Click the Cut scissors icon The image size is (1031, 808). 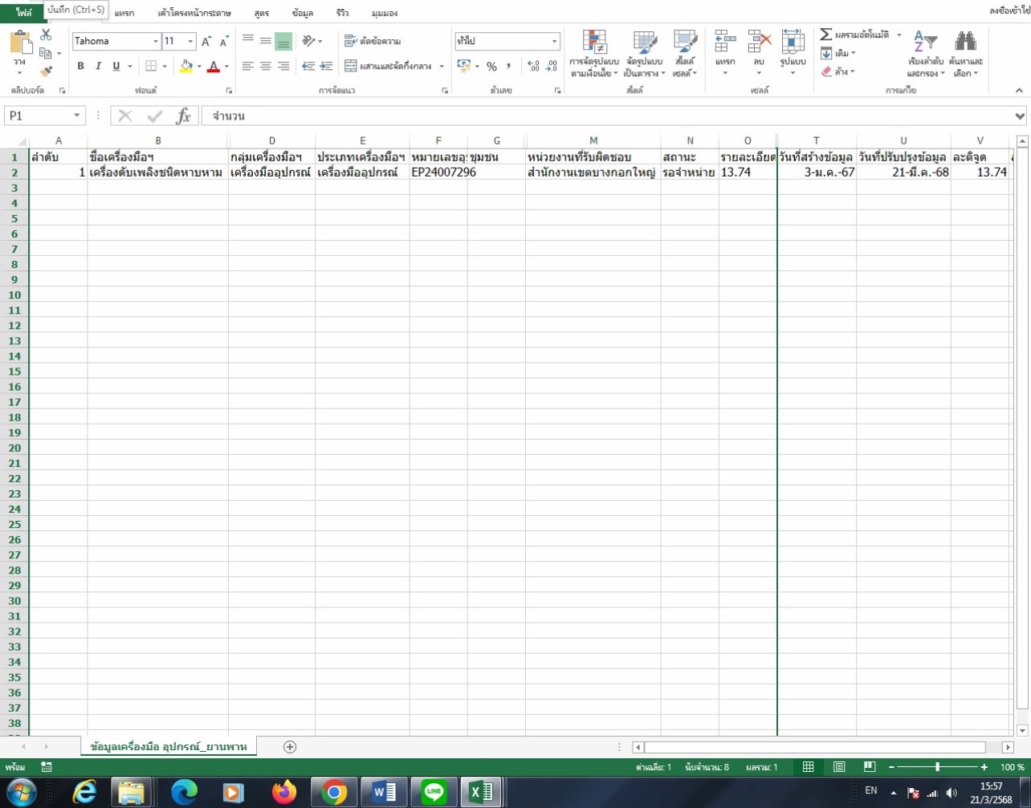pyautogui.click(x=46, y=35)
